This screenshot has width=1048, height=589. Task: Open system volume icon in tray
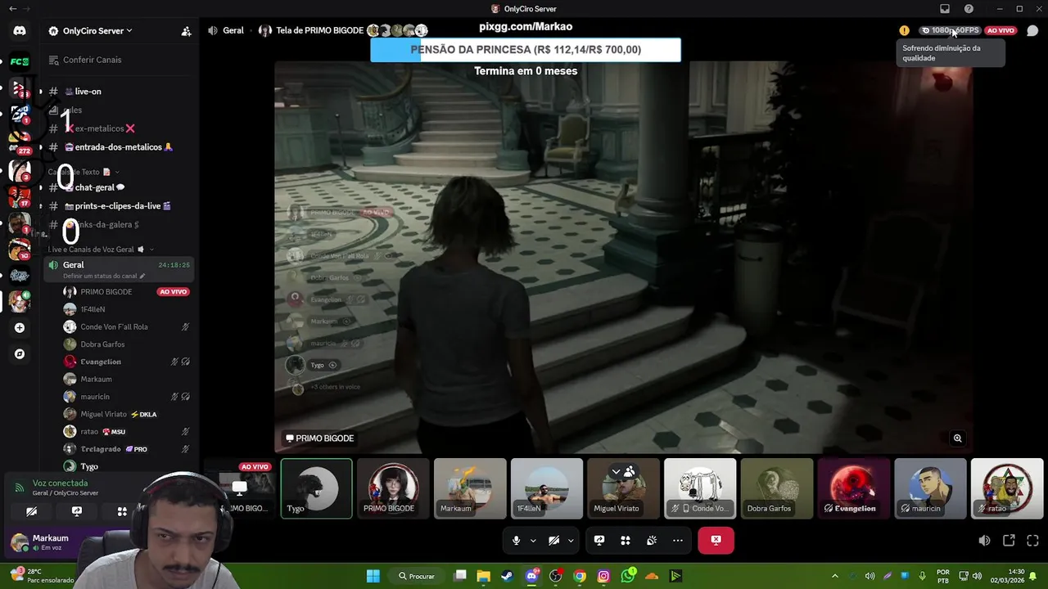click(x=977, y=576)
